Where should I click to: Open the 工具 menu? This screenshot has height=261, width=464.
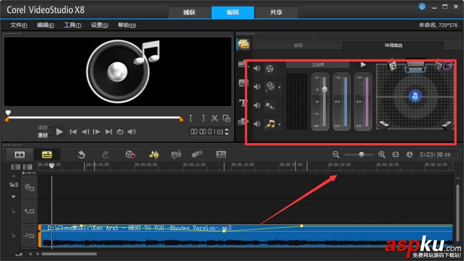[72, 25]
